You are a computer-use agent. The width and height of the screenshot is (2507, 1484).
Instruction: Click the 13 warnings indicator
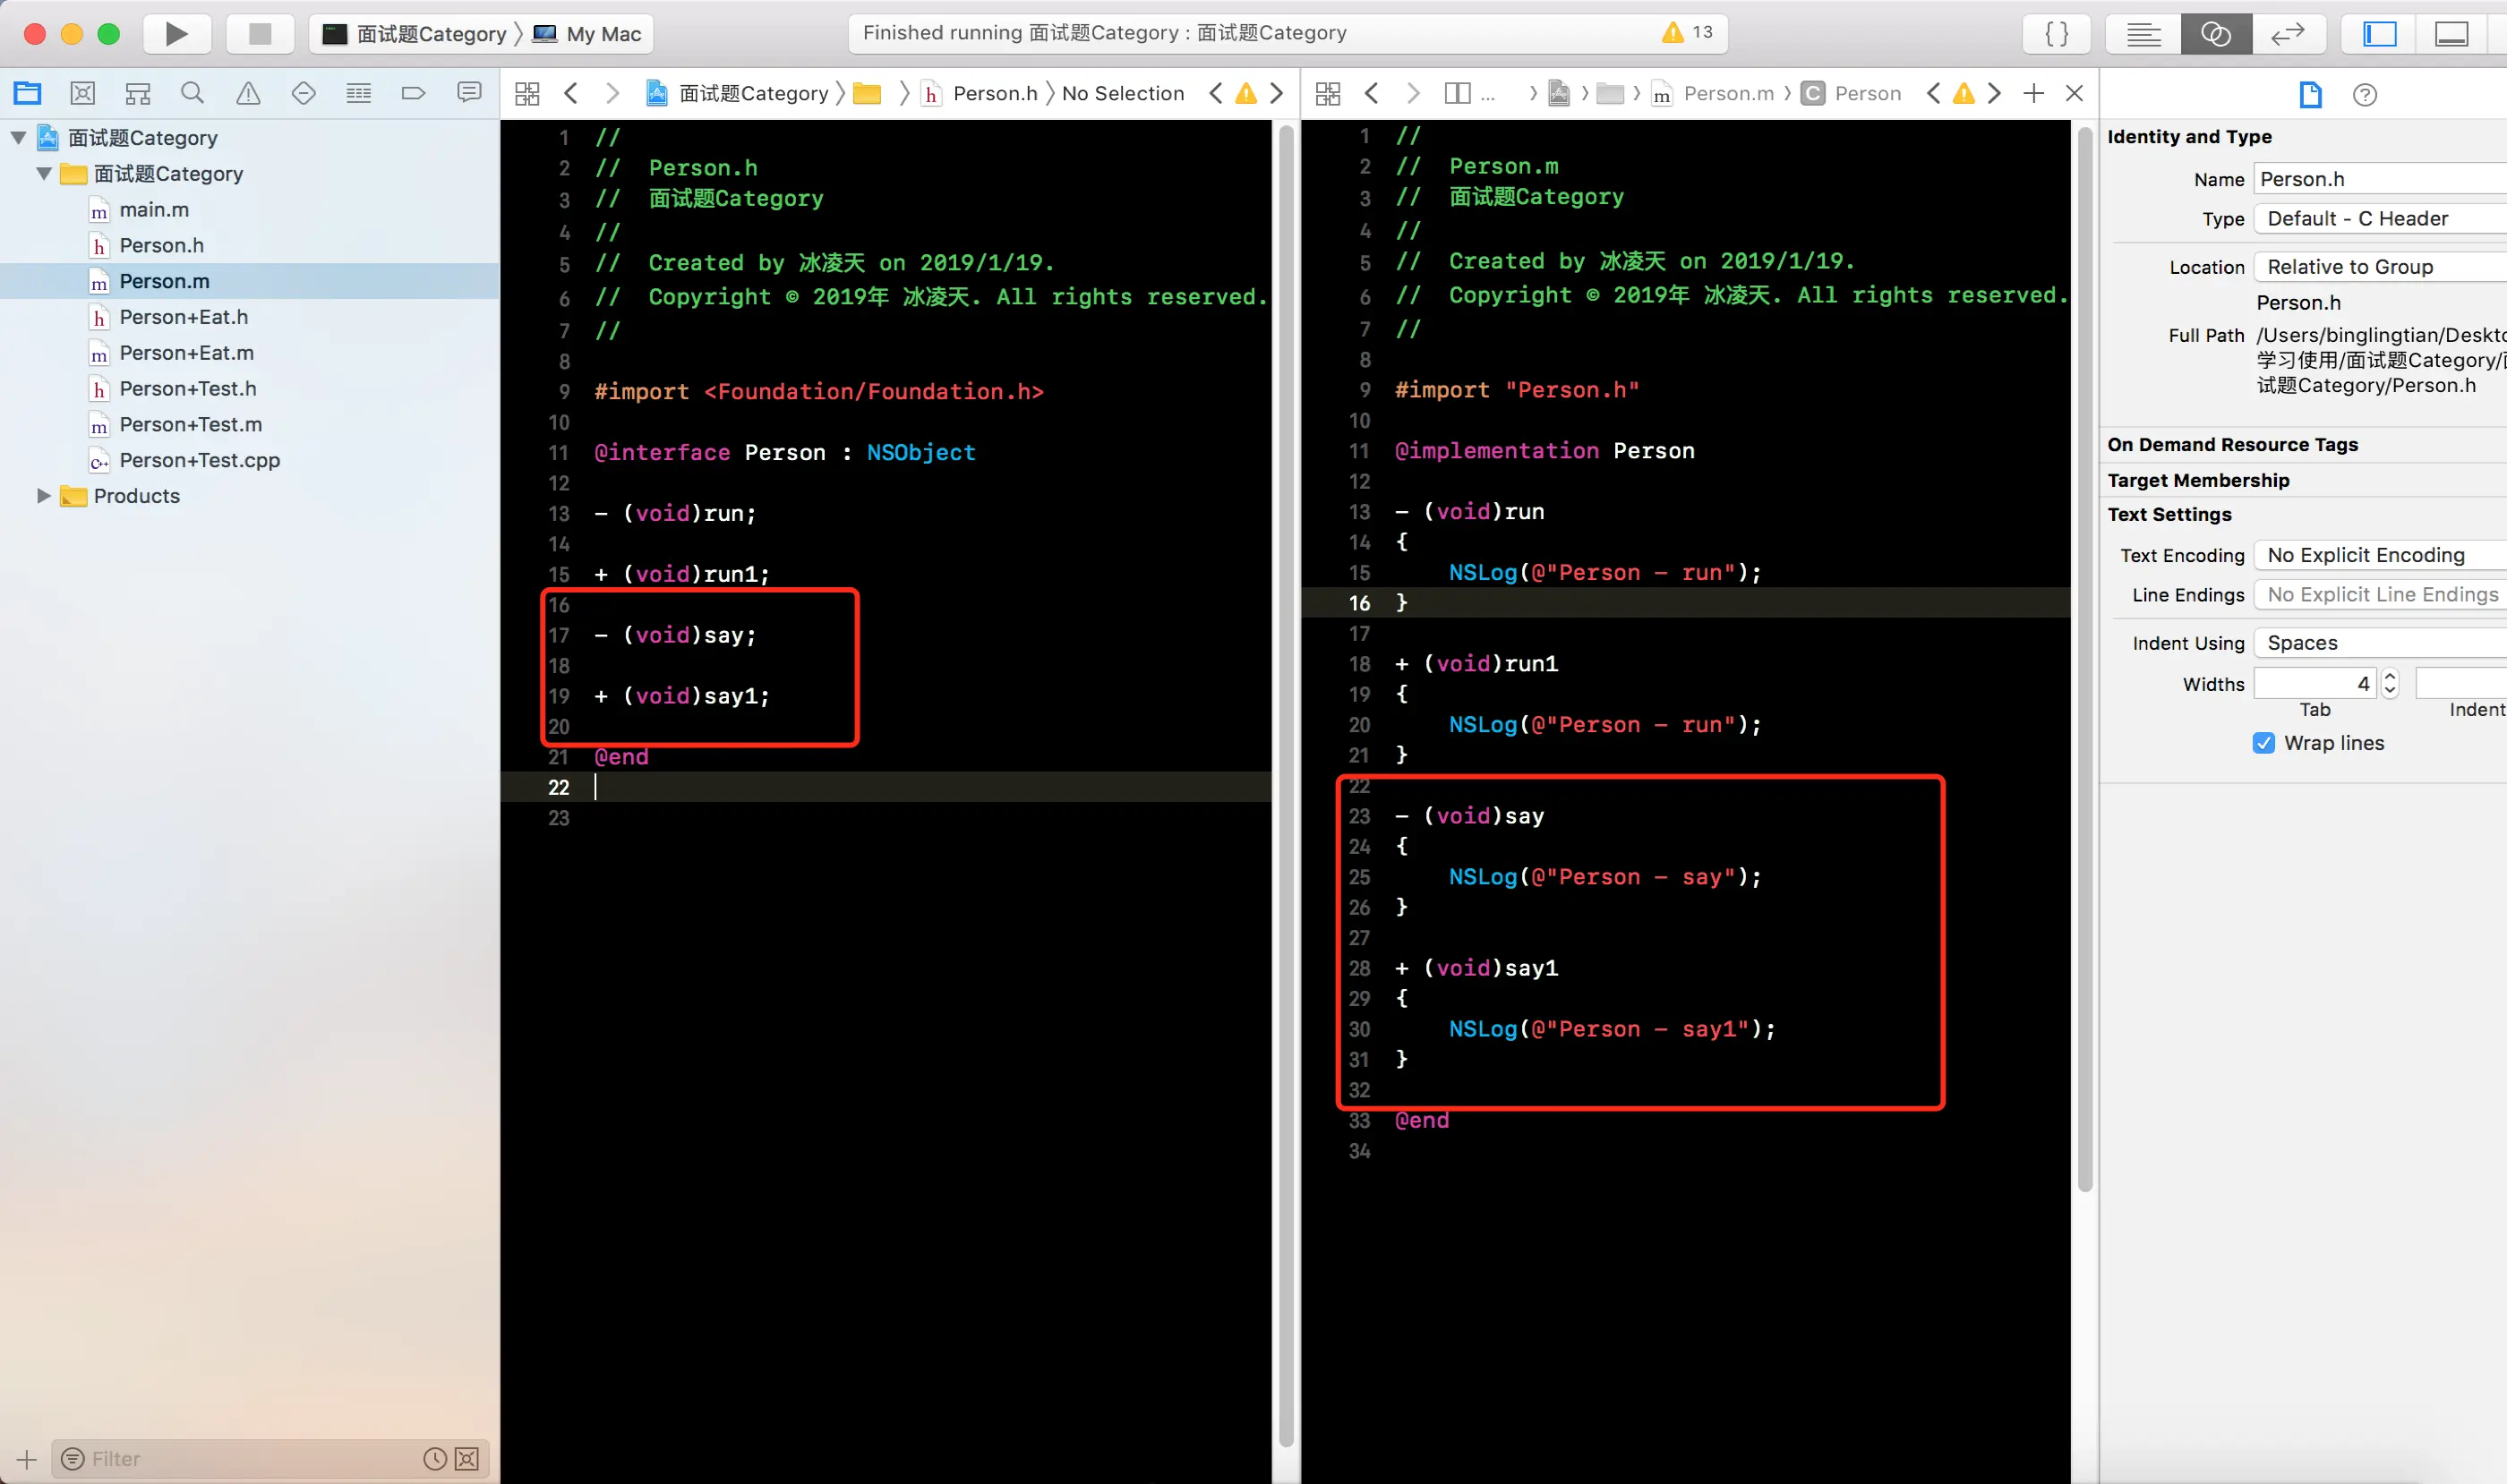tap(1688, 33)
